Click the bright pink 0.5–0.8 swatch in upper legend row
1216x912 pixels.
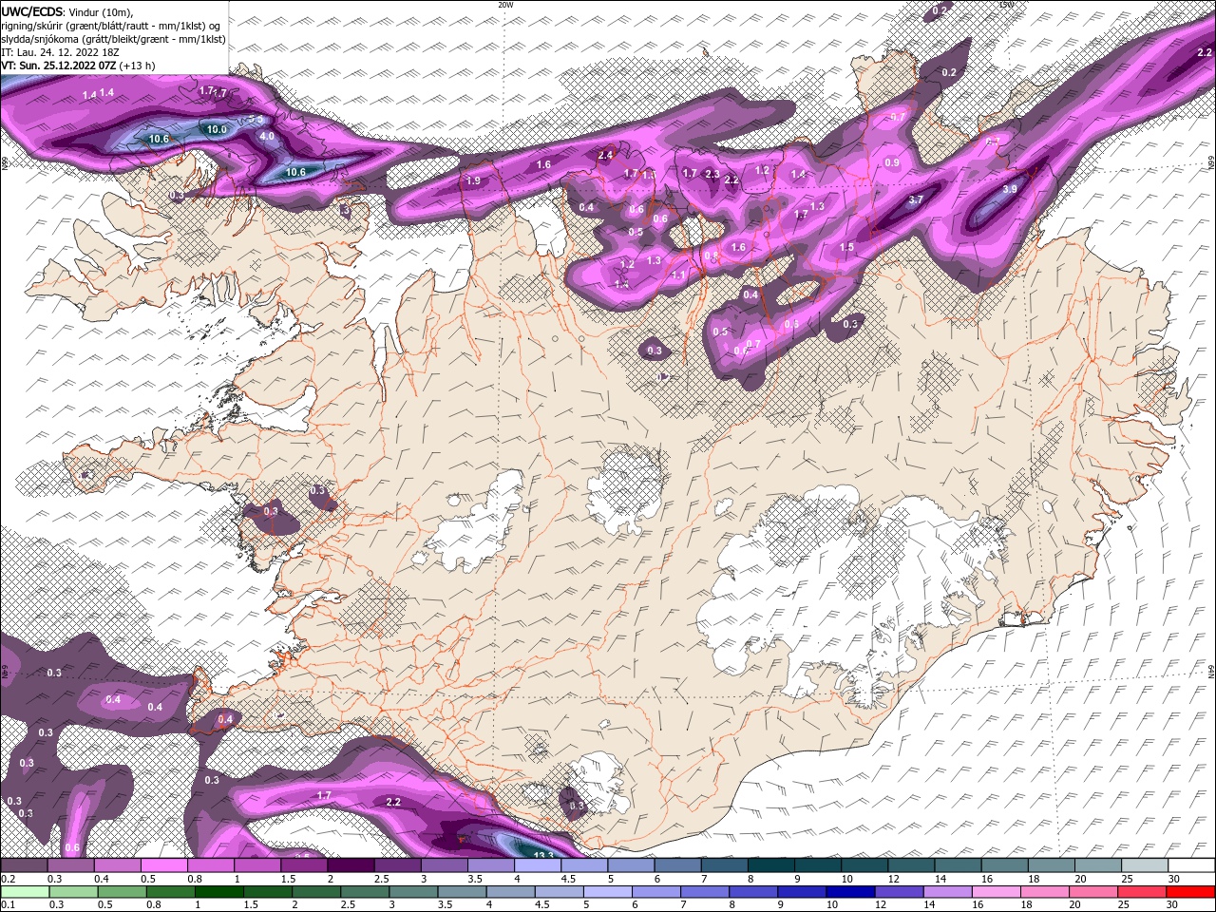pos(163,865)
